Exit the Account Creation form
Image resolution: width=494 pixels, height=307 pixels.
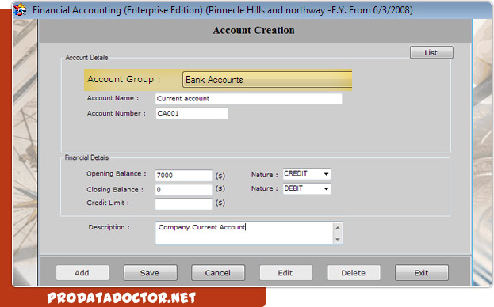422,273
